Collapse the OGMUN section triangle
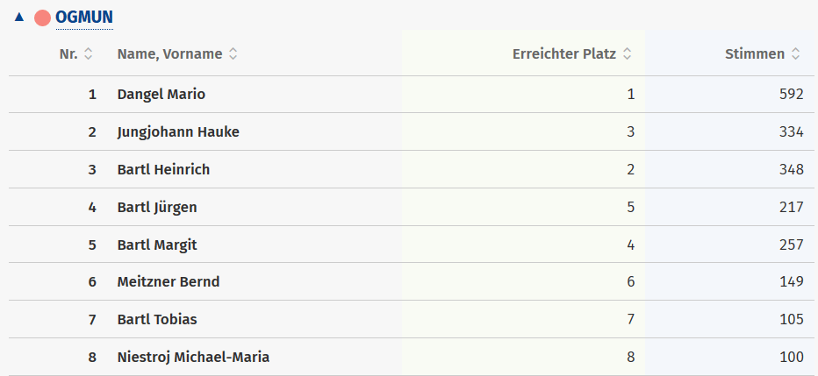 (19, 17)
